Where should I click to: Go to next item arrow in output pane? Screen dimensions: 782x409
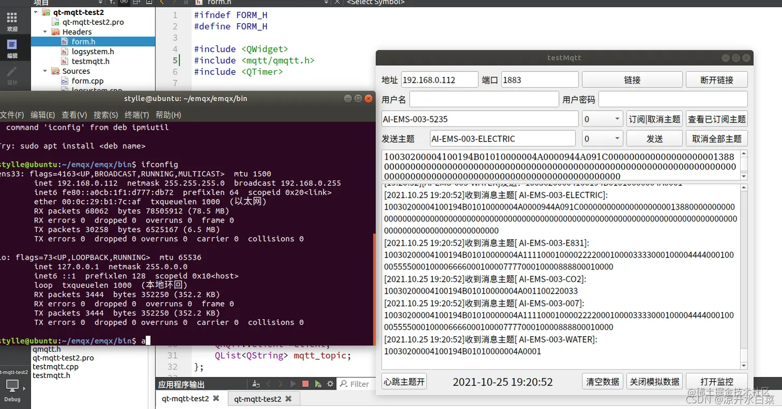(281, 384)
